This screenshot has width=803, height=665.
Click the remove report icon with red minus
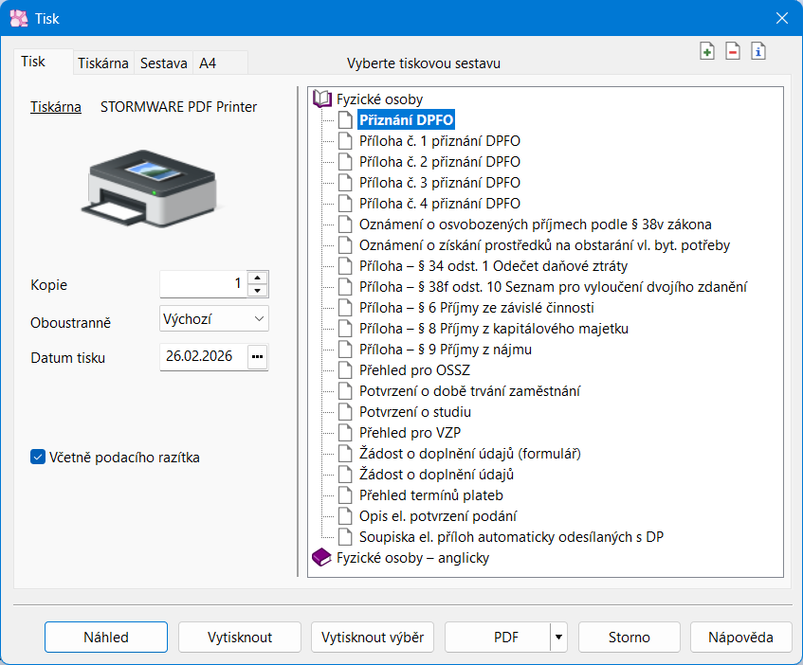[x=733, y=52]
